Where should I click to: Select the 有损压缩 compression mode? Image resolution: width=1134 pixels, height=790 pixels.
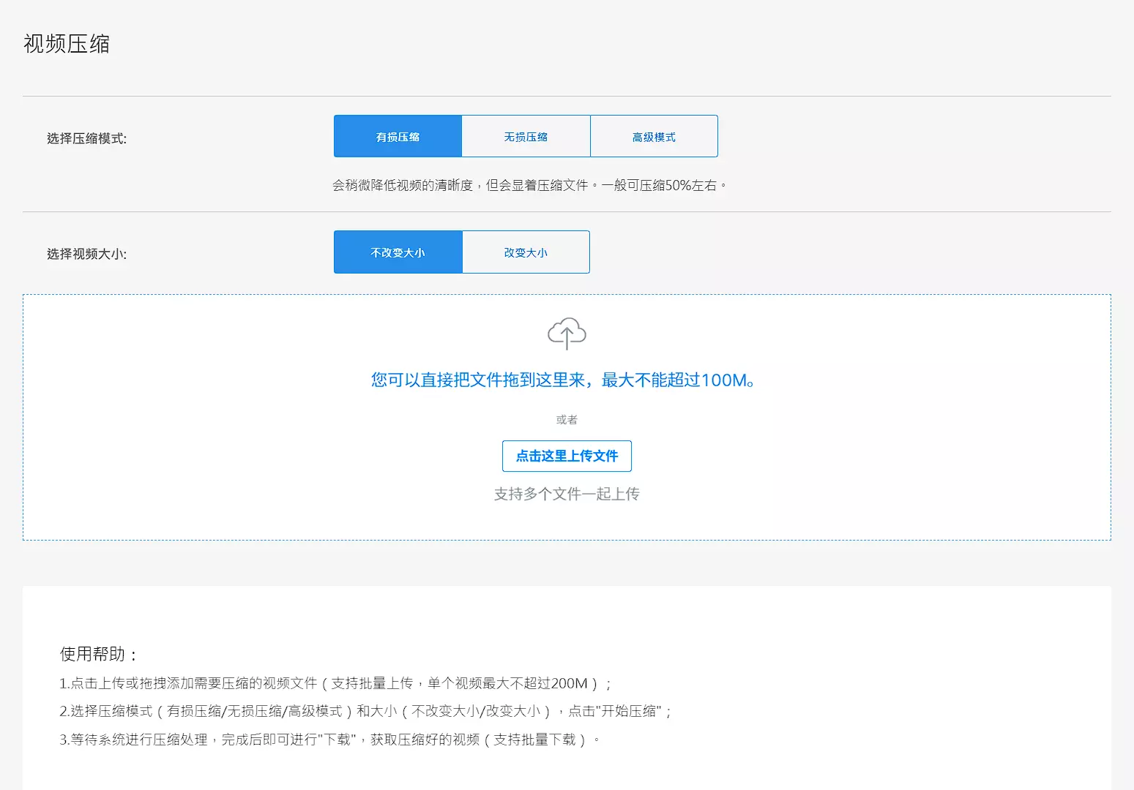point(398,137)
